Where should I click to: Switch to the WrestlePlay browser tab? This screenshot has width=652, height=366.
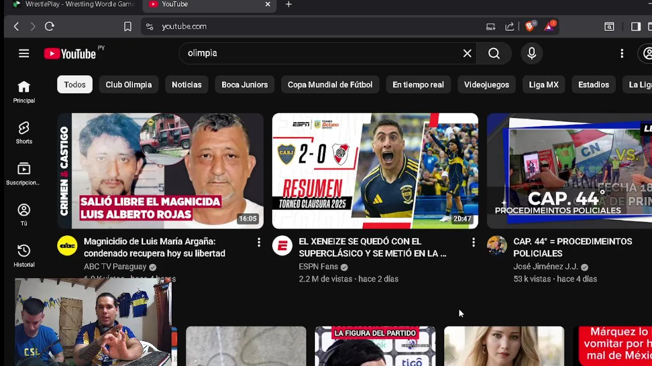(73, 4)
